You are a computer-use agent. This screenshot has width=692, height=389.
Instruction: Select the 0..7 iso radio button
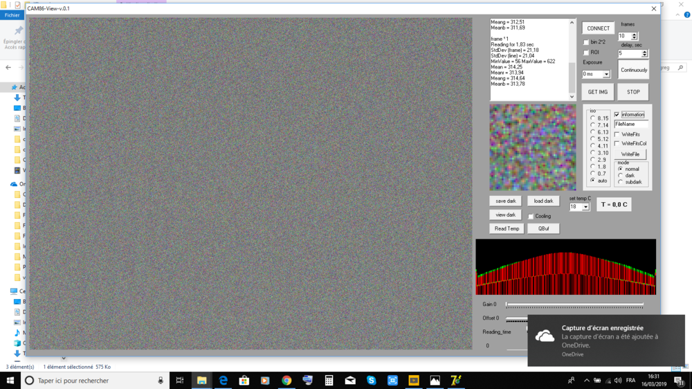[593, 173]
